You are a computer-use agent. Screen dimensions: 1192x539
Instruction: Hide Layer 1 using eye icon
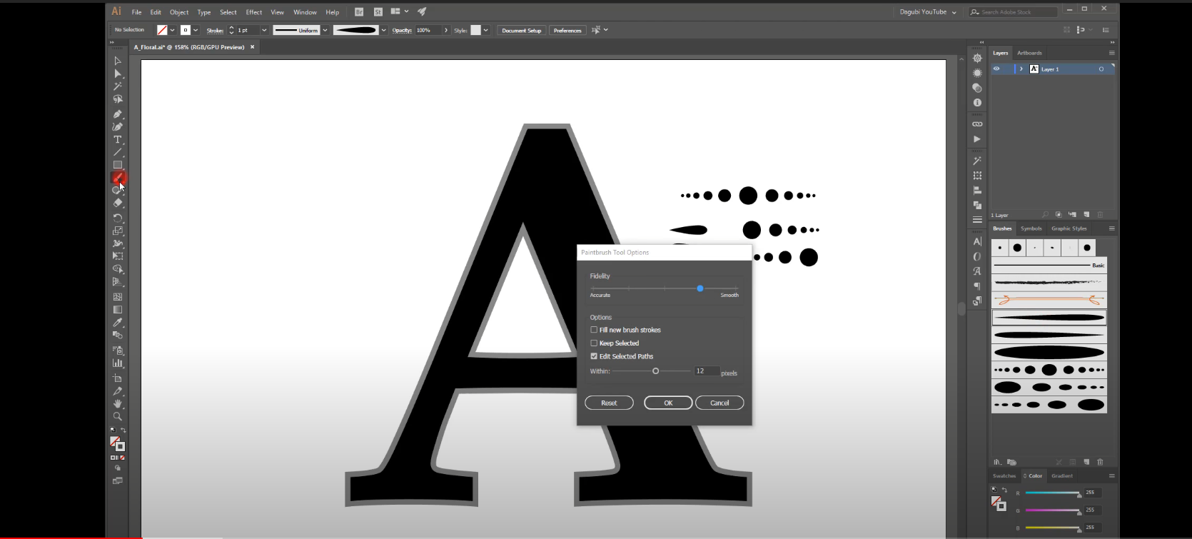tap(996, 69)
